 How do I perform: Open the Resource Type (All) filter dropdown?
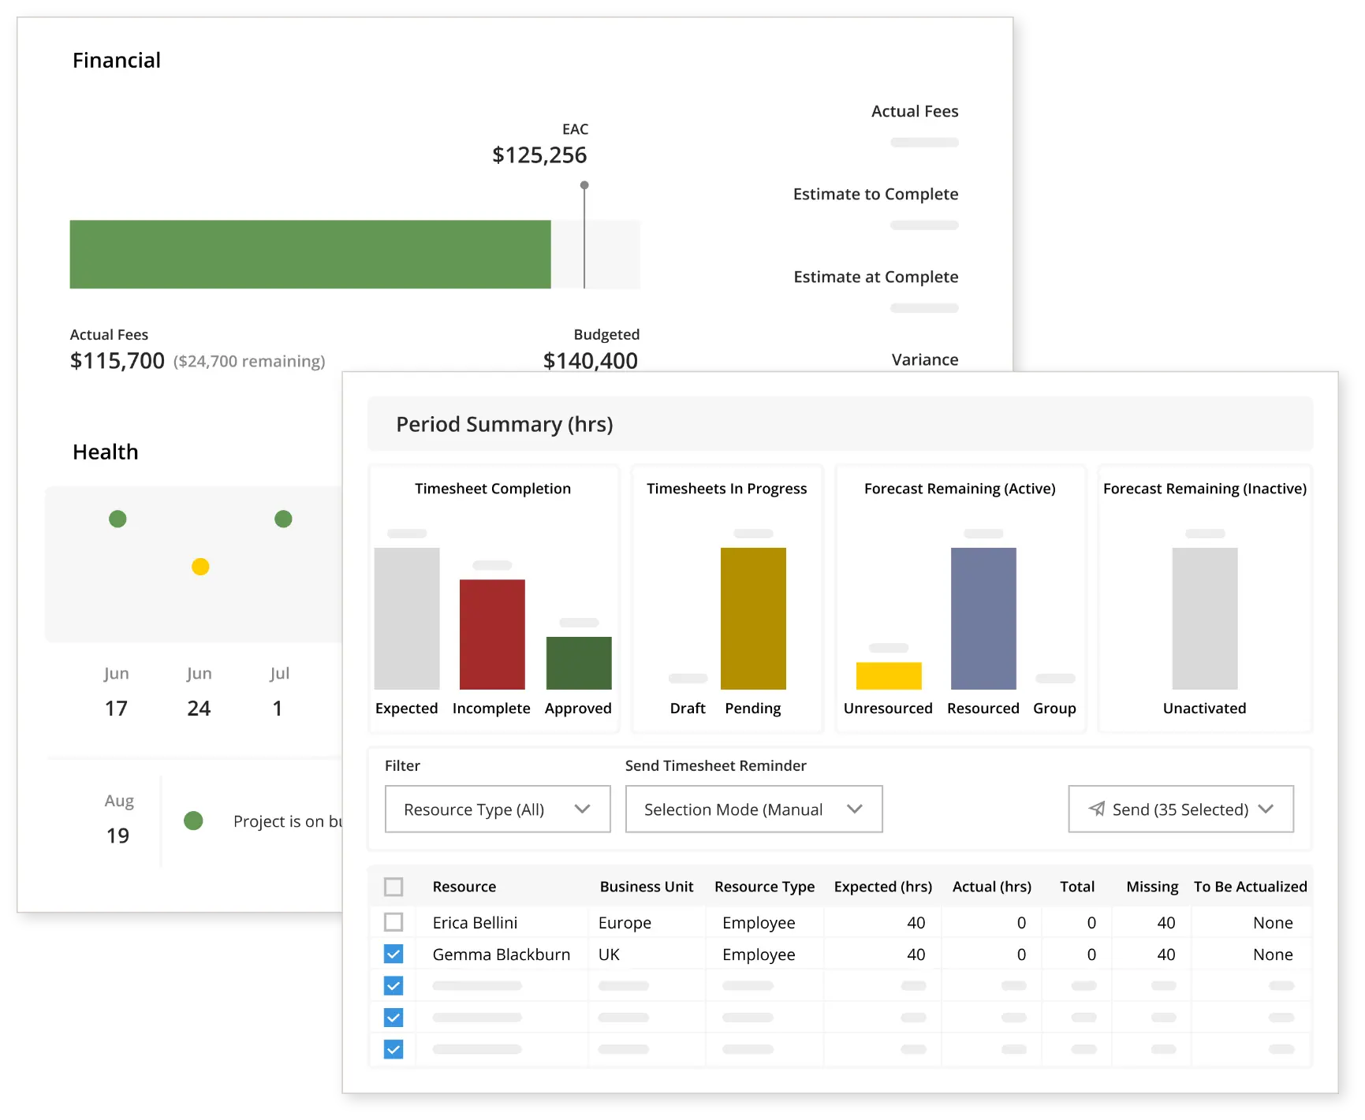pyautogui.click(x=498, y=809)
